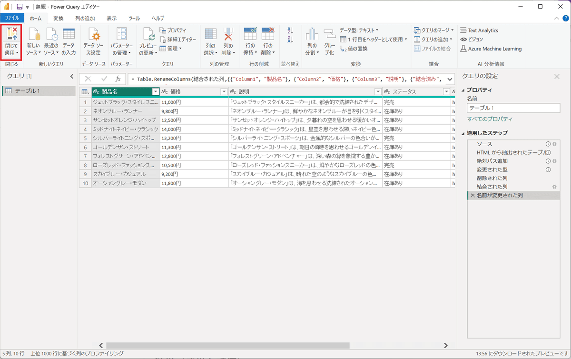This screenshot has width=571, height=359.
Task: Expand the formula bar
Action: tap(450, 79)
